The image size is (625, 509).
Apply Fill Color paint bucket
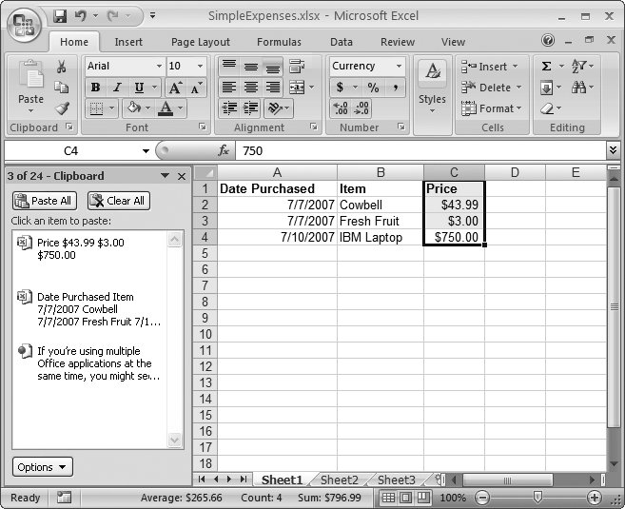(x=134, y=108)
